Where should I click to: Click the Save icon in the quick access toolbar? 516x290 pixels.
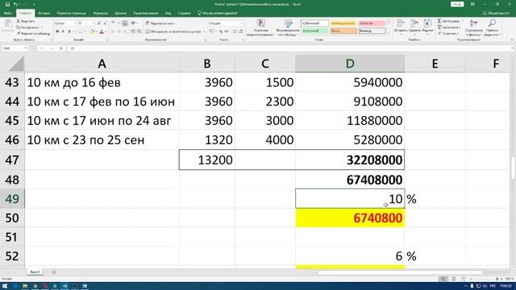[x=7, y=4]
